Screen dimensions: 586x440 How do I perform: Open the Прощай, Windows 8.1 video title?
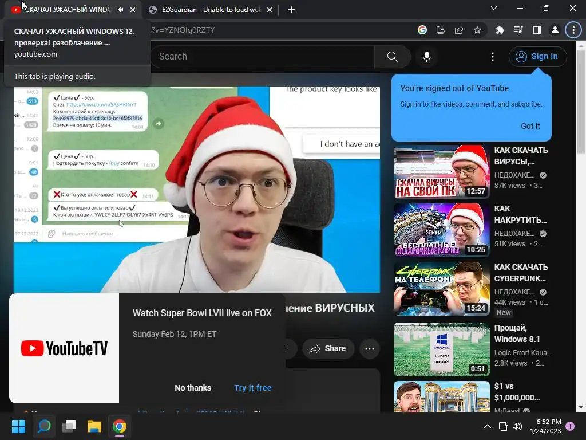517,333
